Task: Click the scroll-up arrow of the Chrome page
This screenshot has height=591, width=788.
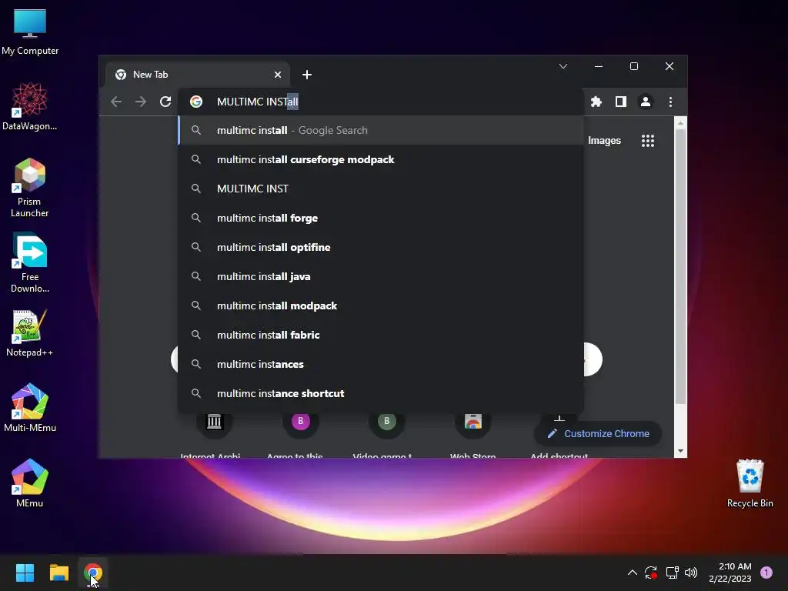Action: click(680, 122)
